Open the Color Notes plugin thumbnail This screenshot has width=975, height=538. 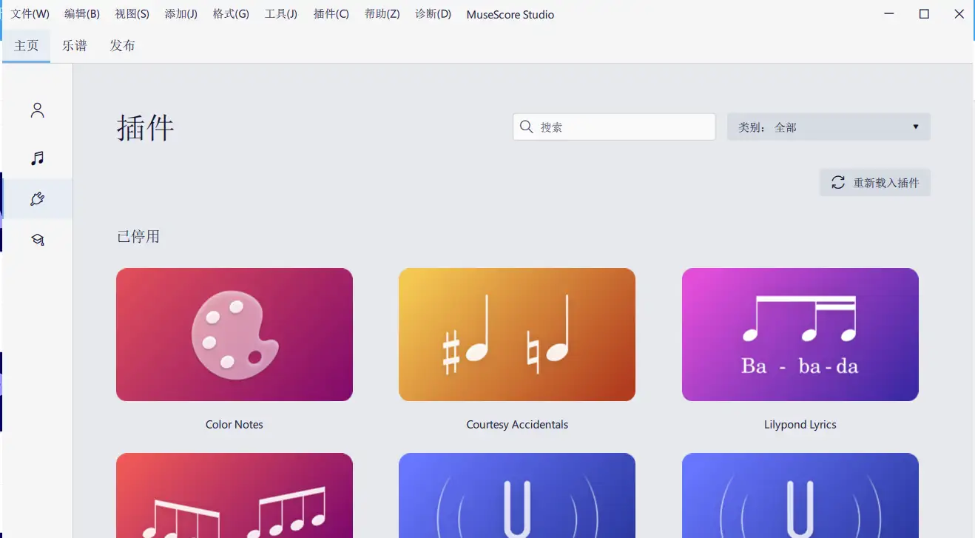coord(234,334)
